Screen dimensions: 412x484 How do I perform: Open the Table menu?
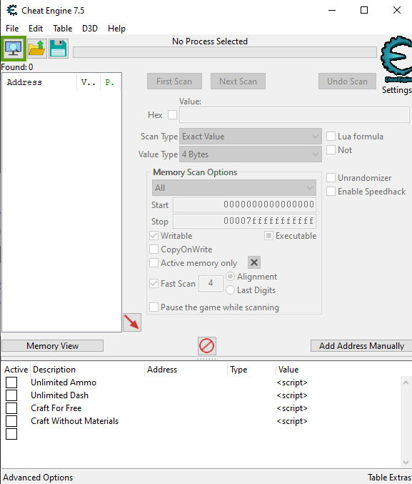coord(62,29)
